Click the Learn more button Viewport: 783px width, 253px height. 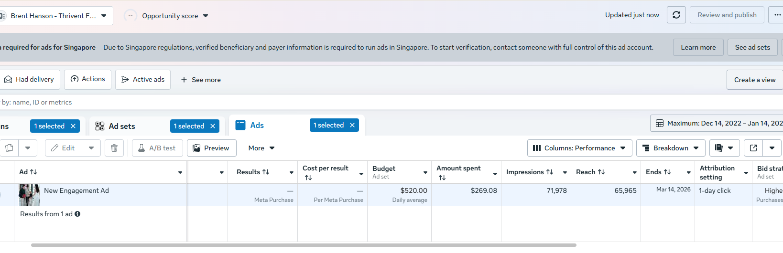[698, 47]
